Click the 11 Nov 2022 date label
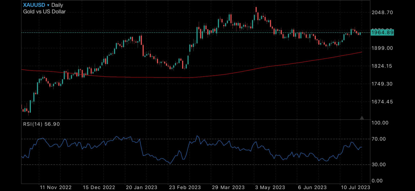 click(x=56, y=187)
